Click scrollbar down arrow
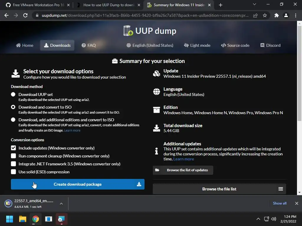Screen dimensions: 302x226 pos(299,192)
